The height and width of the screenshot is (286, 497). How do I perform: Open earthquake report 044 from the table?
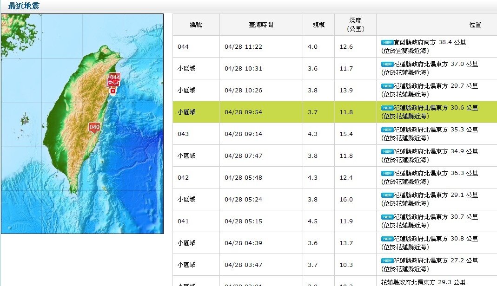pyautogui.click(x=184, y=46)
